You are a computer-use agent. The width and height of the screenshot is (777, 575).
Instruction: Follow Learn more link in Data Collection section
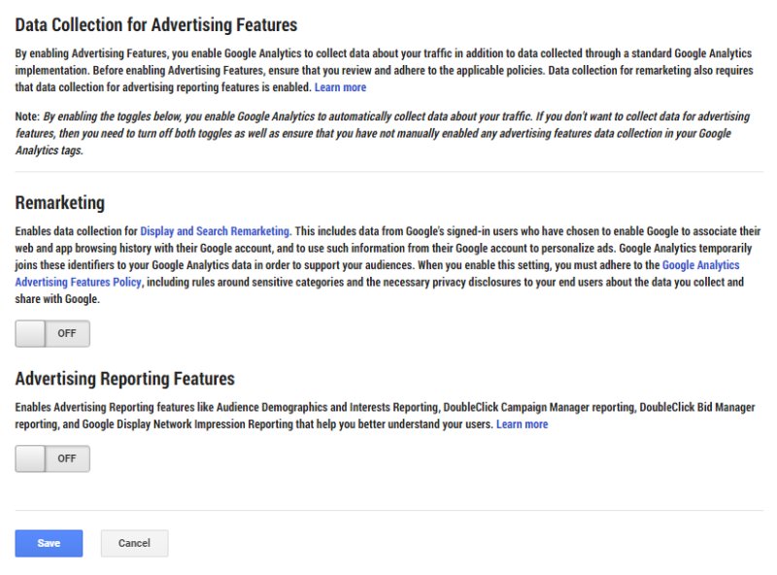pyautogui.click(x=340, y=87)
